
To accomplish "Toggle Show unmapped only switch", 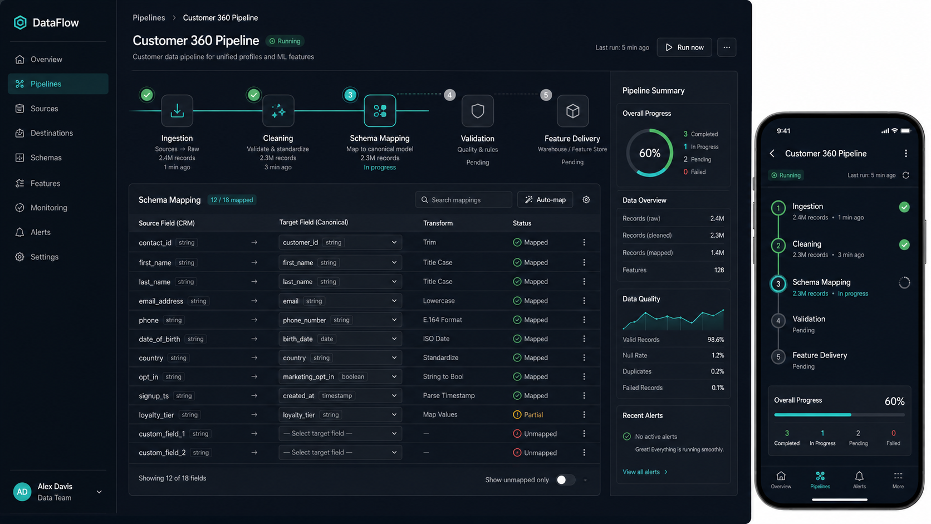I will (x=566, y=479).
